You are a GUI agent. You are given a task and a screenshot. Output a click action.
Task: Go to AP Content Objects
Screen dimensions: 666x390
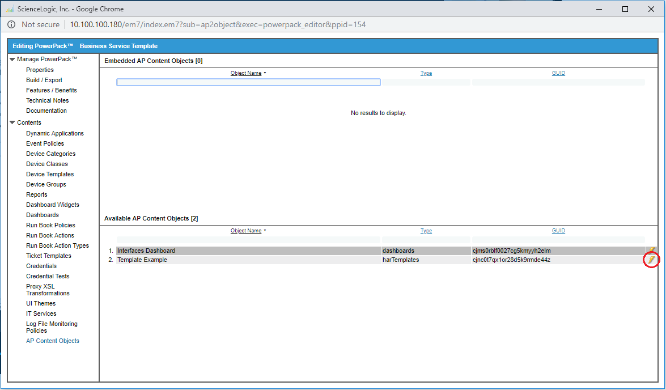53,341
